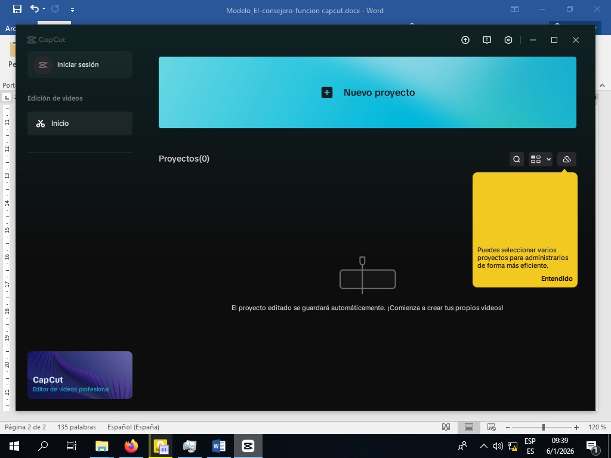Open the Quick Access Toolbar customize arrow

point(72,10)
